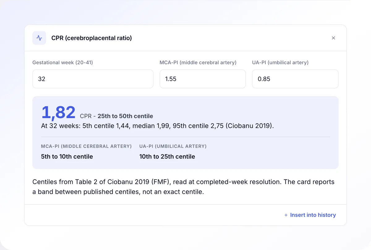Insert the result into history
This screenshot has width=371, height=250.
(310, 215)
